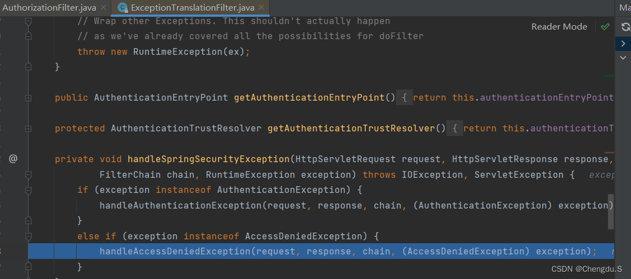
Task: Click the class icon on ExceptionTranslationFilter.java tab
Action: pos(121,8)
